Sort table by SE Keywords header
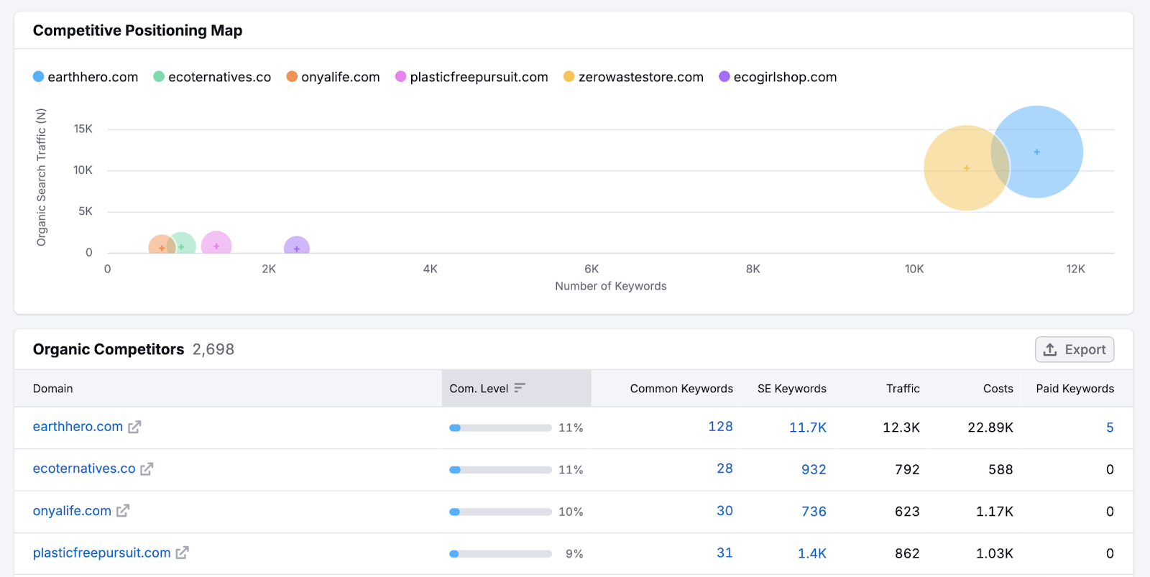Viewport: 1150px width, 577px height. pyautogui.click(x=791, y=389)
